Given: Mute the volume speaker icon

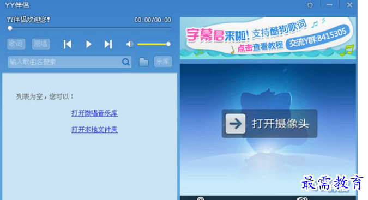Looking at the screenshot, I should tap(130, 44).
